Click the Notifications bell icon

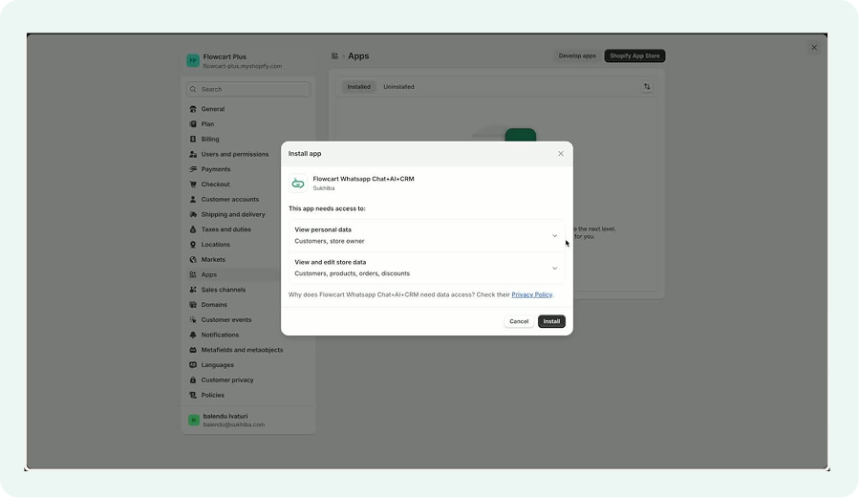pos(193,335)
